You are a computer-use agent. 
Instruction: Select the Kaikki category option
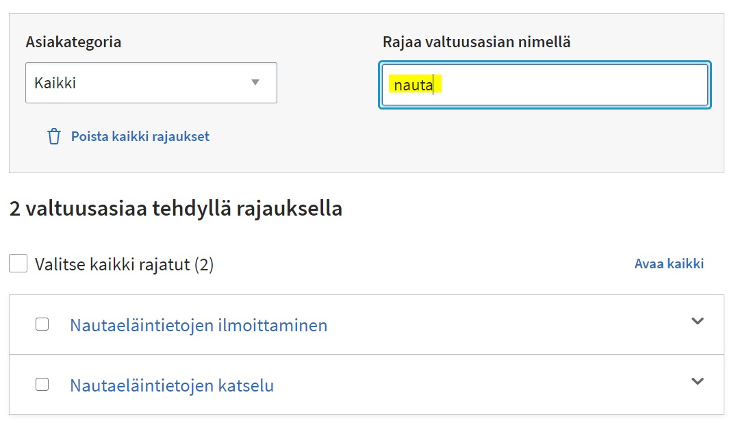151,82
